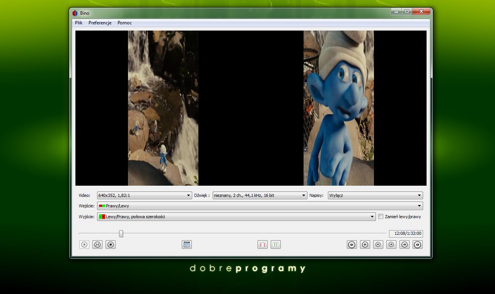Viewport: 495px width, 294px height.
Task: Stop the video playback
Action: click(111, 244)
